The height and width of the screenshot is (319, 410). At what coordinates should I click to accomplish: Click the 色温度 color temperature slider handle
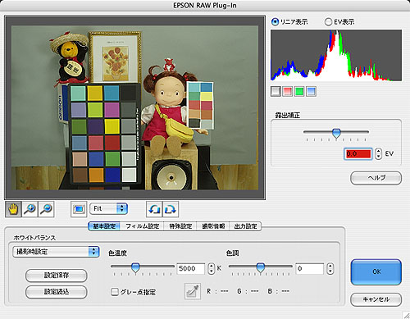(135, 268)
